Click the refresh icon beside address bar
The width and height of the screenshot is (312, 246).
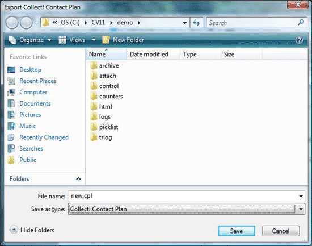pyautogui.click(x=196, y=23)
